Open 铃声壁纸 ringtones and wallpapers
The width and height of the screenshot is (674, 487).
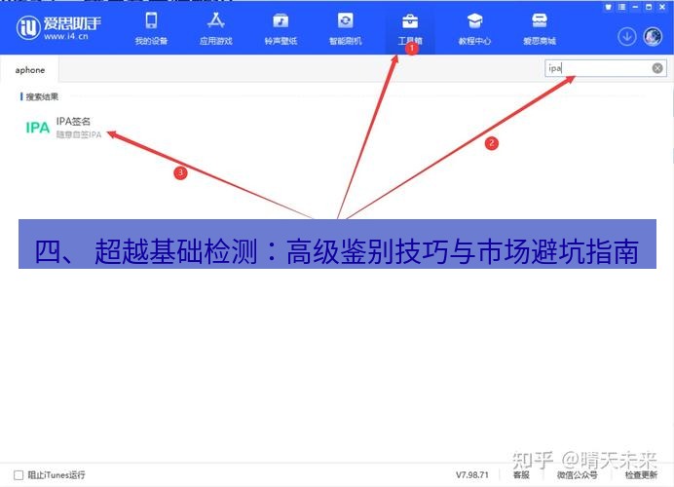(x=281, y=29)
